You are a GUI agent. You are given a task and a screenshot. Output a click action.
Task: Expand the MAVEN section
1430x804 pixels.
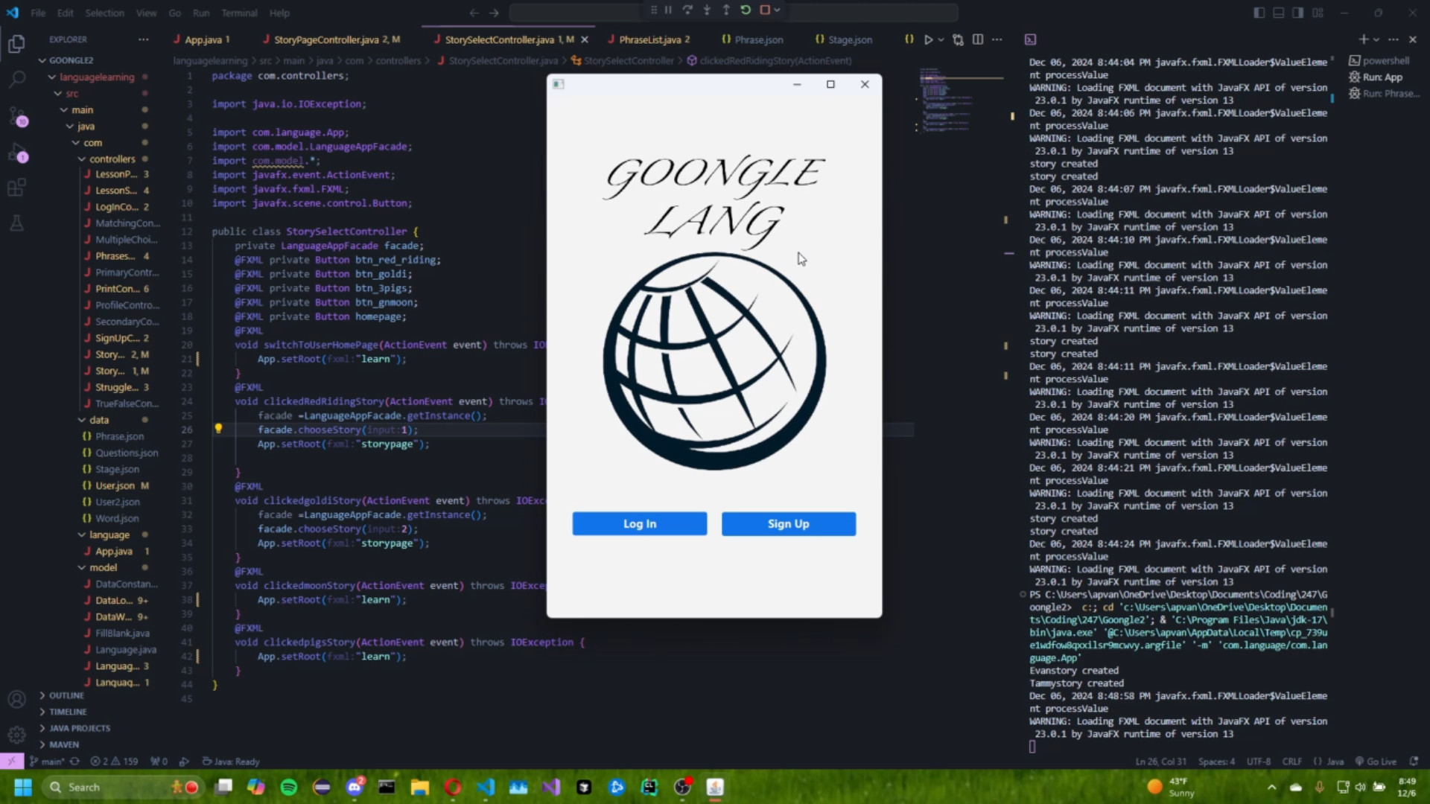coord(64,744)
